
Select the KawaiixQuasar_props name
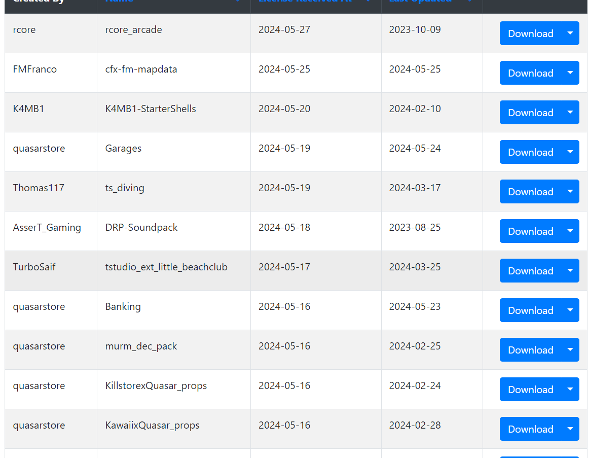[152, 425]
